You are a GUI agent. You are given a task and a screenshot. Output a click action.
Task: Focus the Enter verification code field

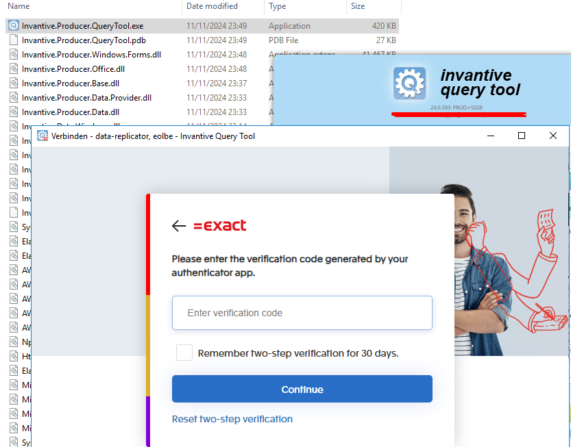point(302,313)
